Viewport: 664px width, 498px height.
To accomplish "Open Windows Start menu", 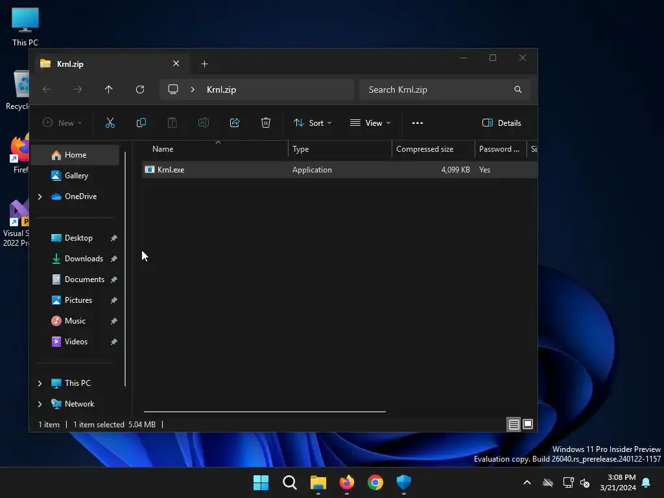I will coord(261,482).
